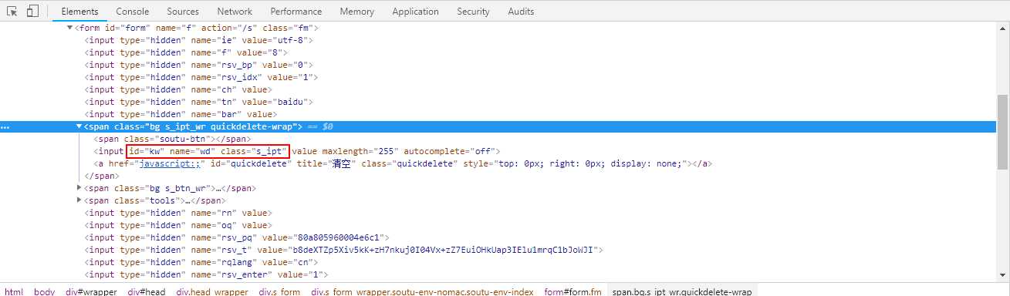This screenshot has width=1010, height=296.
Task: Switch to the Elements tab
Action: point(79,12)
